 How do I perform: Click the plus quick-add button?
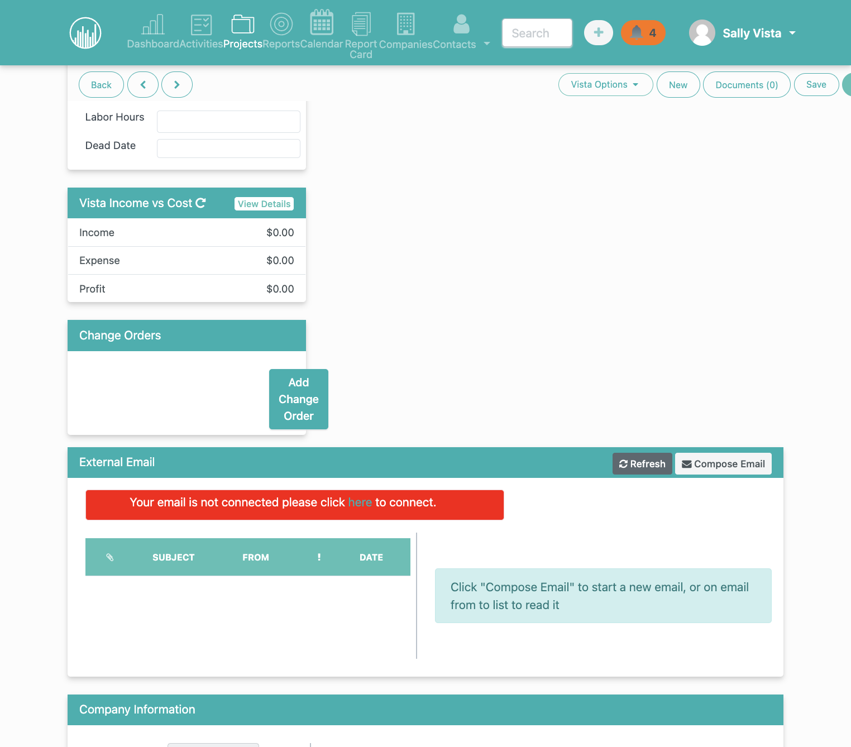pos(599,33)
